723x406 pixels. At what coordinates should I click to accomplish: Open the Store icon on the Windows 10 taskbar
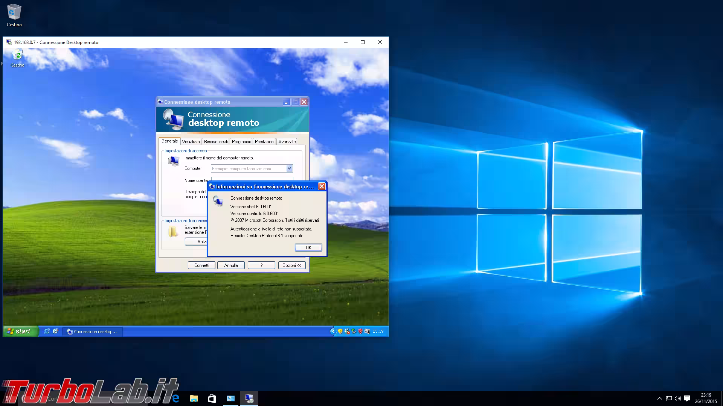(212, 398)
